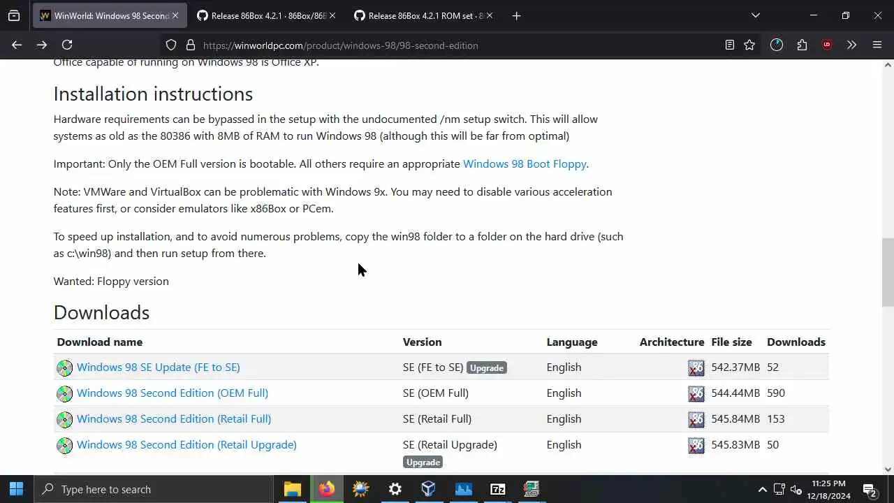The width and height of the screenshot is (894, 503).
Task: Launch 7-Zip from the taskbar
Action: tap(497, 489)
